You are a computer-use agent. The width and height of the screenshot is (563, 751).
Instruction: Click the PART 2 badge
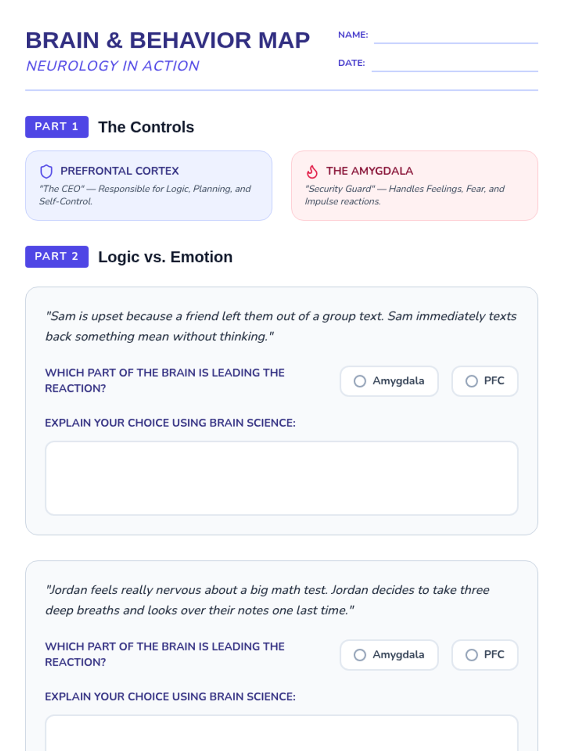click(x=57, y=257)
